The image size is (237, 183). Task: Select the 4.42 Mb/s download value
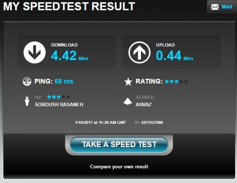point(70,56)
